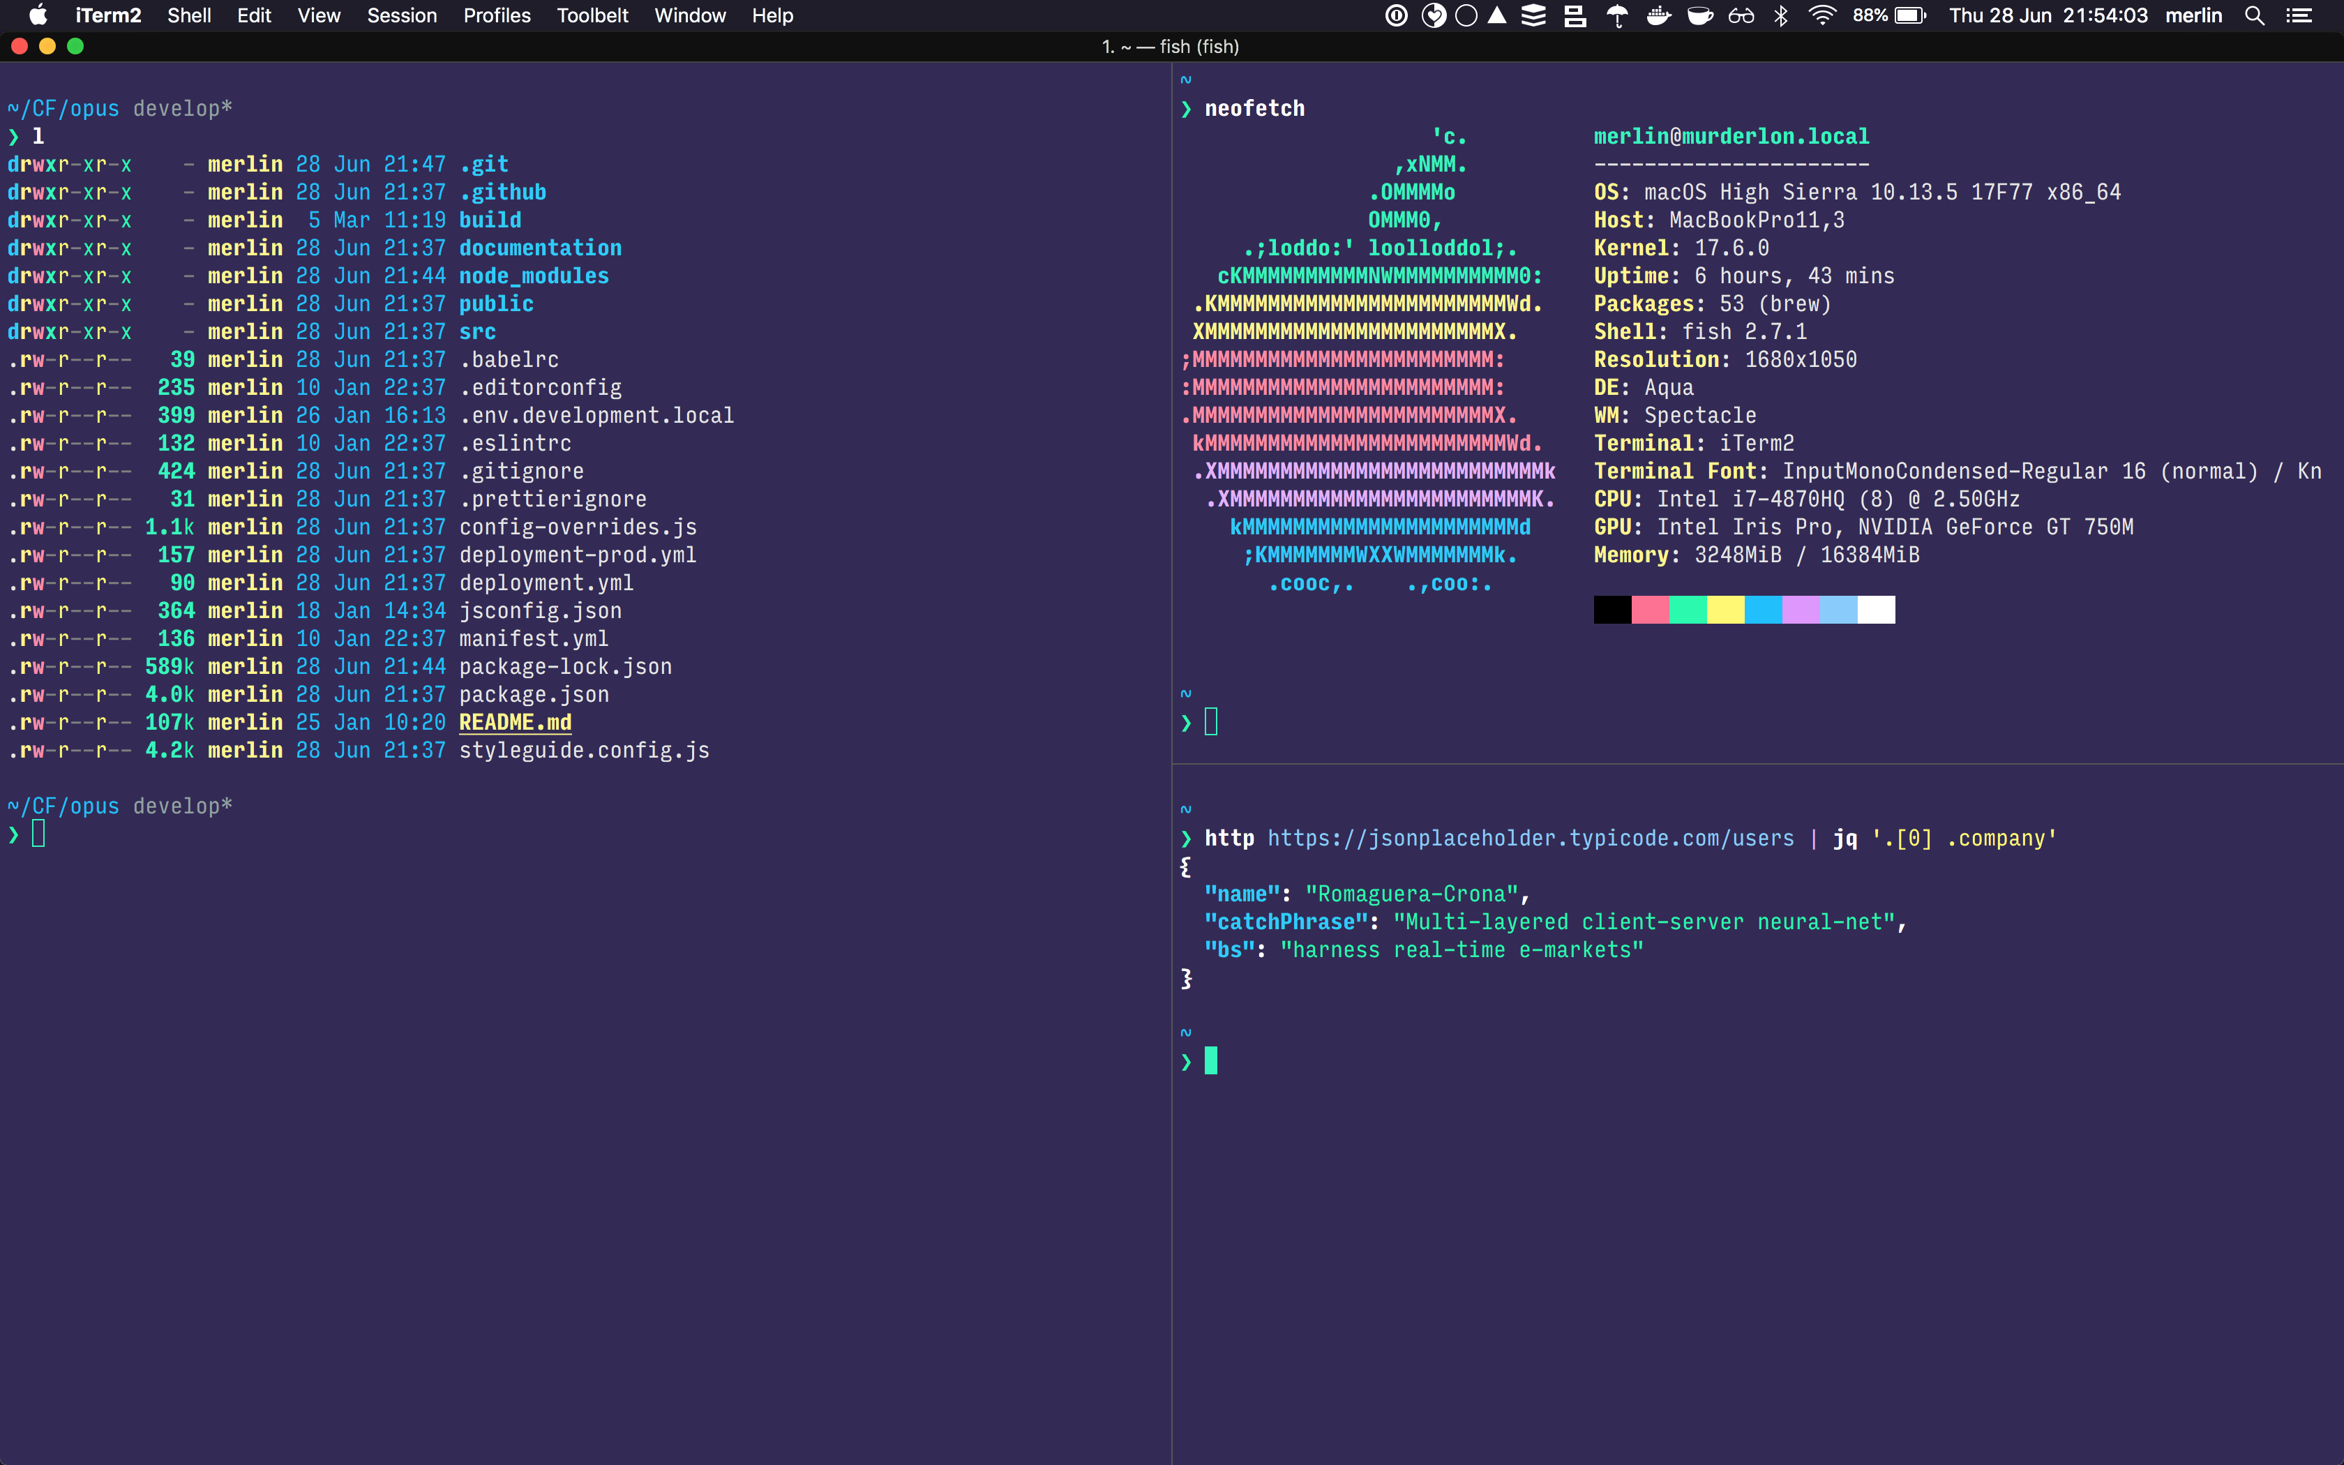The height and width of the screenshot is (1465, 2344).
Task: Click the coffee cup menu bar icon
Action: click(1700, 15)
